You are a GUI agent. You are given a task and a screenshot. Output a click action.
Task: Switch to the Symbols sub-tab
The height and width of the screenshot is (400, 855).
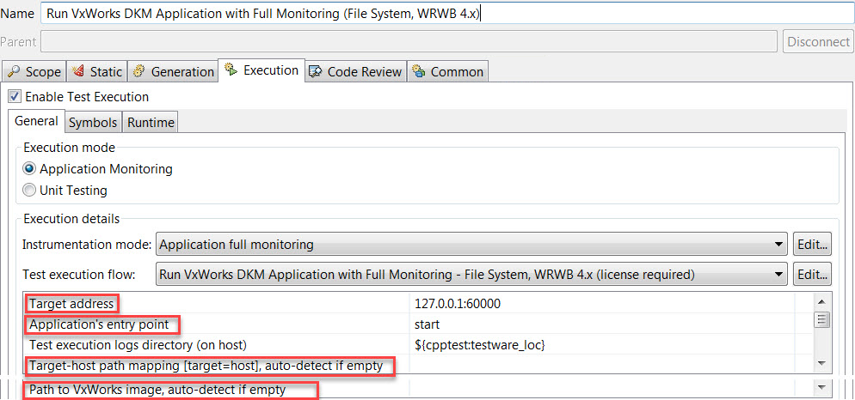point(93,123)
